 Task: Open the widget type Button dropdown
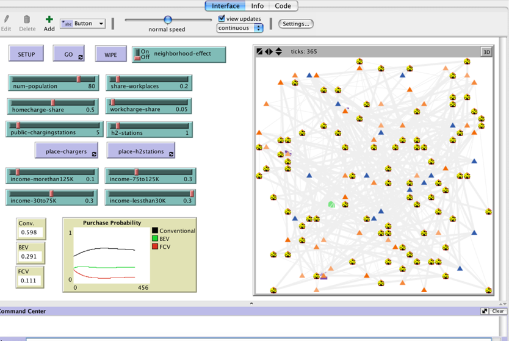[83, 24]
